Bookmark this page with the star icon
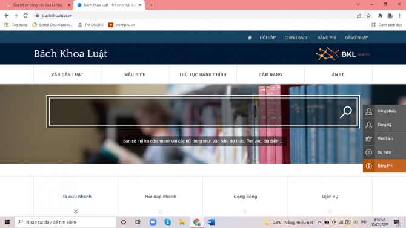406x228 pixels. tap(368, 16)
